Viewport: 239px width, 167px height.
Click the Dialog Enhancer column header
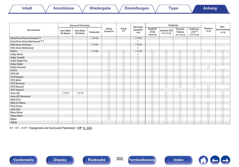tap(109, 30)
